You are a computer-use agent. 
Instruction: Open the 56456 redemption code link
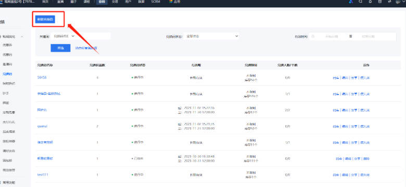click(x=42, y=77)
